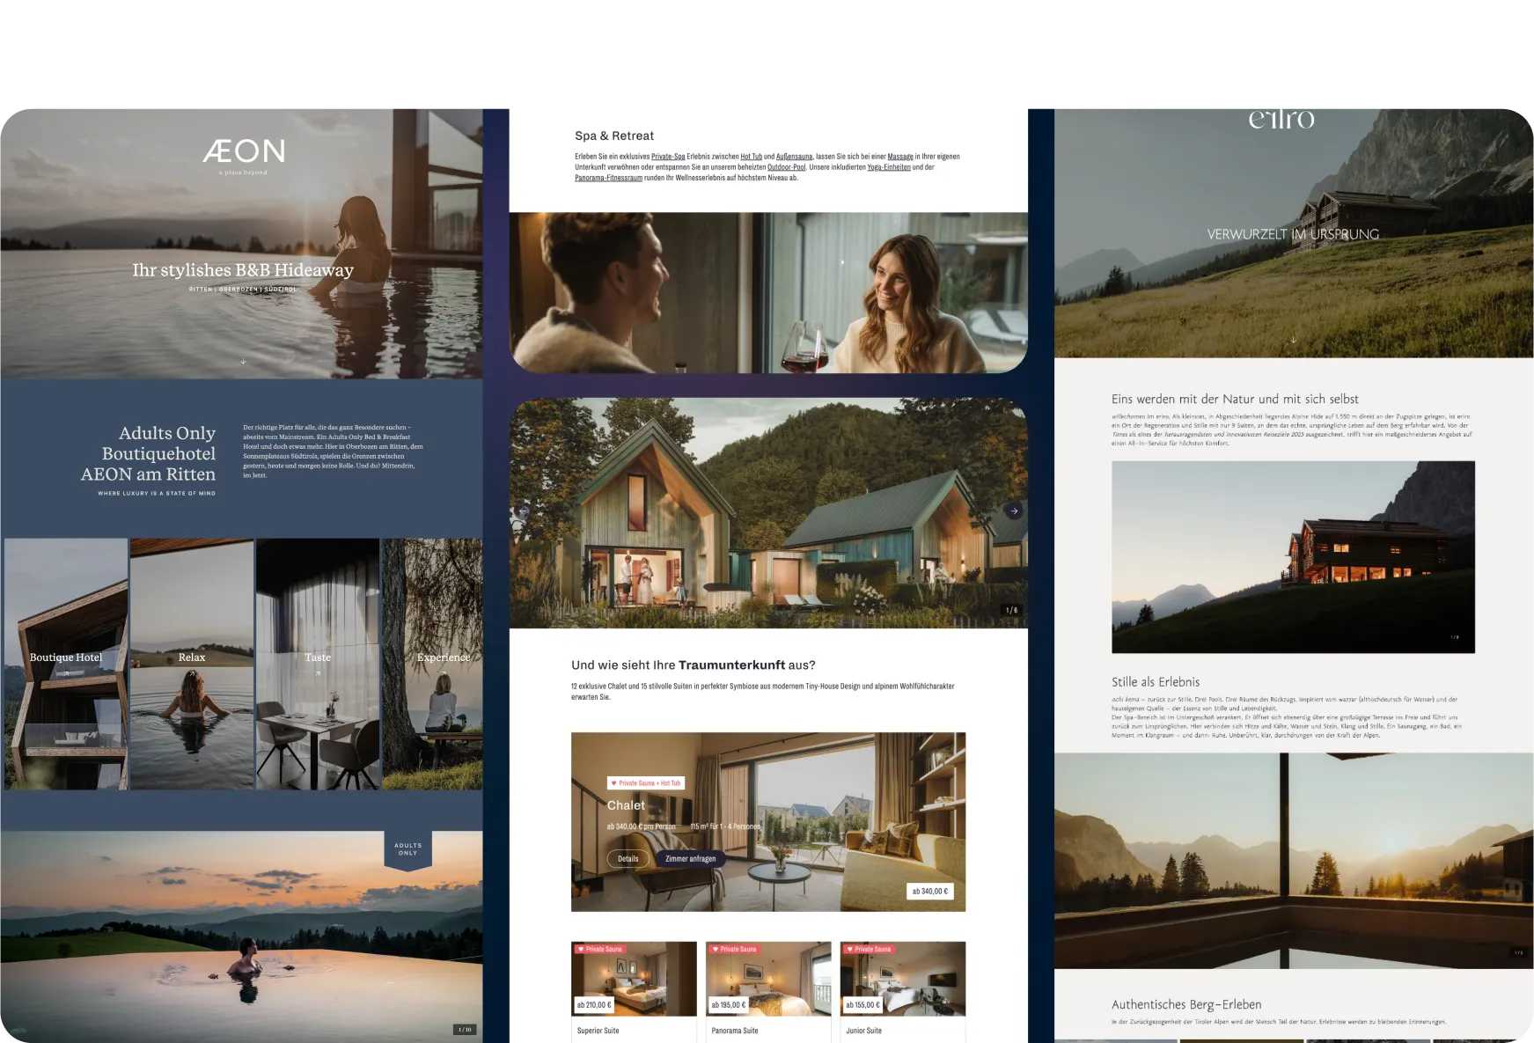This screenshot has width=1534, height=1043.
Task: Click the Details button on Chalet card
Action: (628, 859)
